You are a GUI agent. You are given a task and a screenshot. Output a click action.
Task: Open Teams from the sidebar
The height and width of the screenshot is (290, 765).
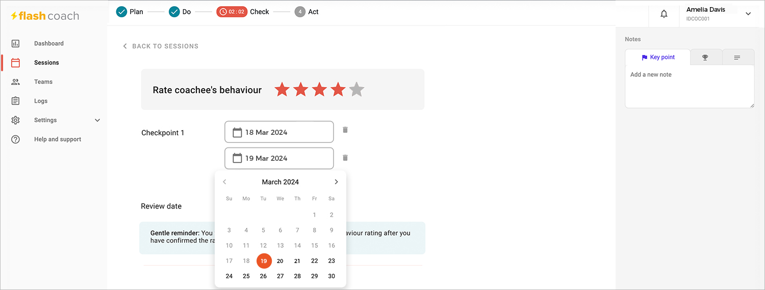(x=43, y=82)
